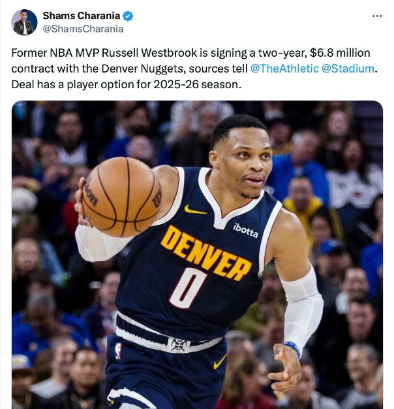Click the Nuggets logo on the waistband
The height and width of the screenshot is (409, 394).
[179, 344]
